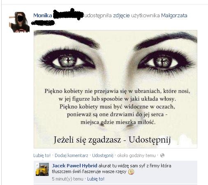Click the 'Piękno kobiety' quote in image
208x185 pixels.
point(117,106)
